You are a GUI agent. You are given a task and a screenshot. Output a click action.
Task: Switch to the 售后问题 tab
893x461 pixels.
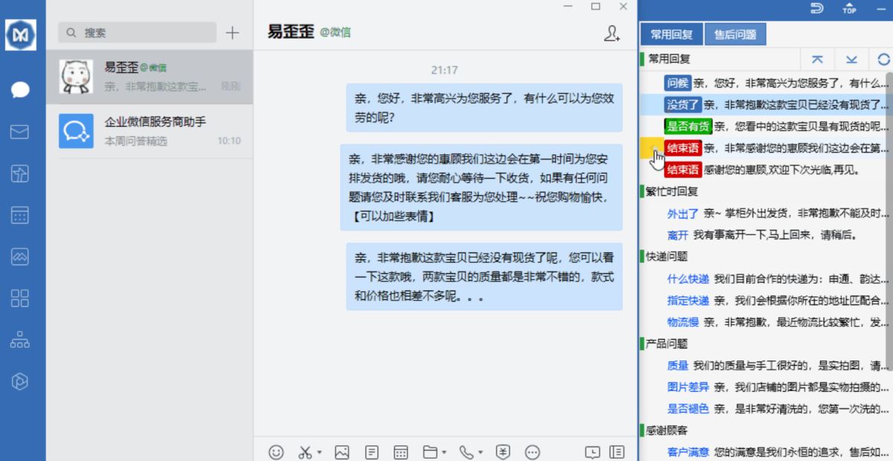click(x=735, y=34)
